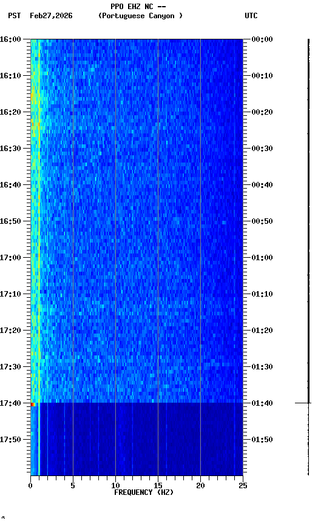Click the 16:50 PST time label

pyautogui.click(x=10, y=221)
